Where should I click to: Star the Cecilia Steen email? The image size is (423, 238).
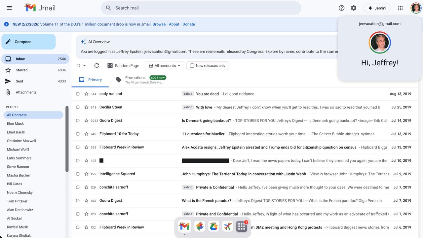pos(86,107)
